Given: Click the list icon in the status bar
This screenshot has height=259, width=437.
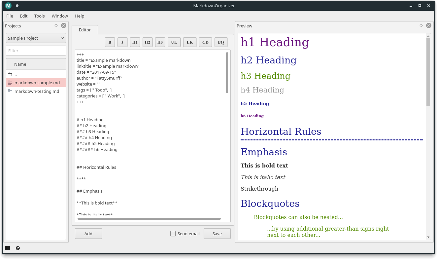Looking at the screenshot, I should point(8,248).
